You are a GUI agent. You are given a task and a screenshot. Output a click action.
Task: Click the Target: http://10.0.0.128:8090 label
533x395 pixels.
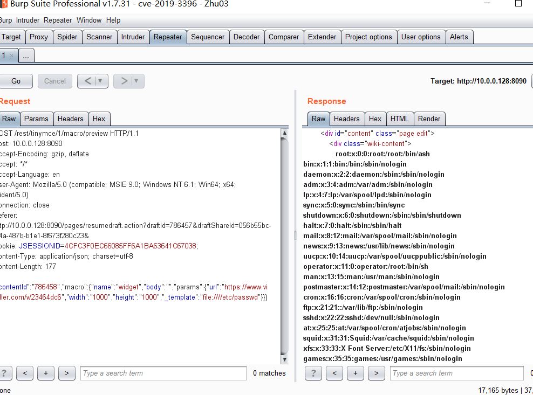coord(479,81)
